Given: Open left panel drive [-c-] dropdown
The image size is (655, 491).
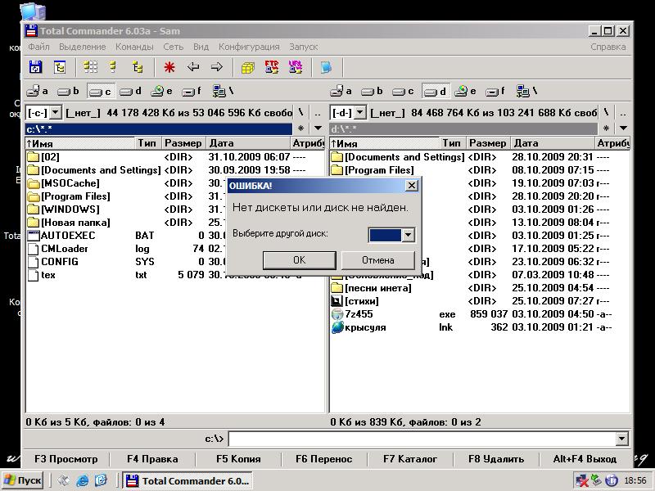Looking at the screenshot, I should tap(55, 112).
